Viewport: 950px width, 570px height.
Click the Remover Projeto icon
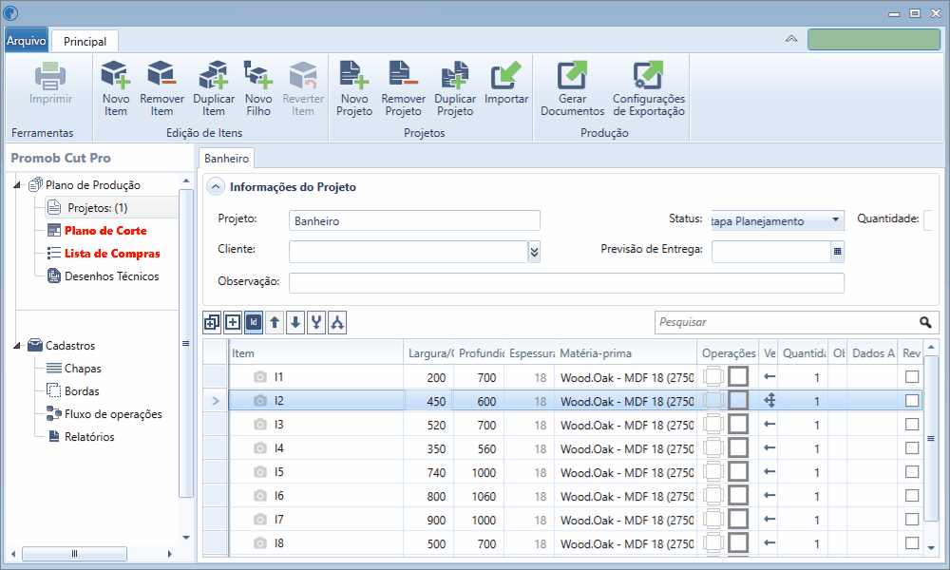pyautogui.click(x=403, y=74)
